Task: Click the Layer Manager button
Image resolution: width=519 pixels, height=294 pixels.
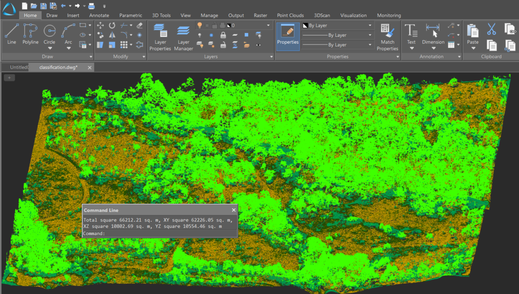Action: (x=183, y=37)
